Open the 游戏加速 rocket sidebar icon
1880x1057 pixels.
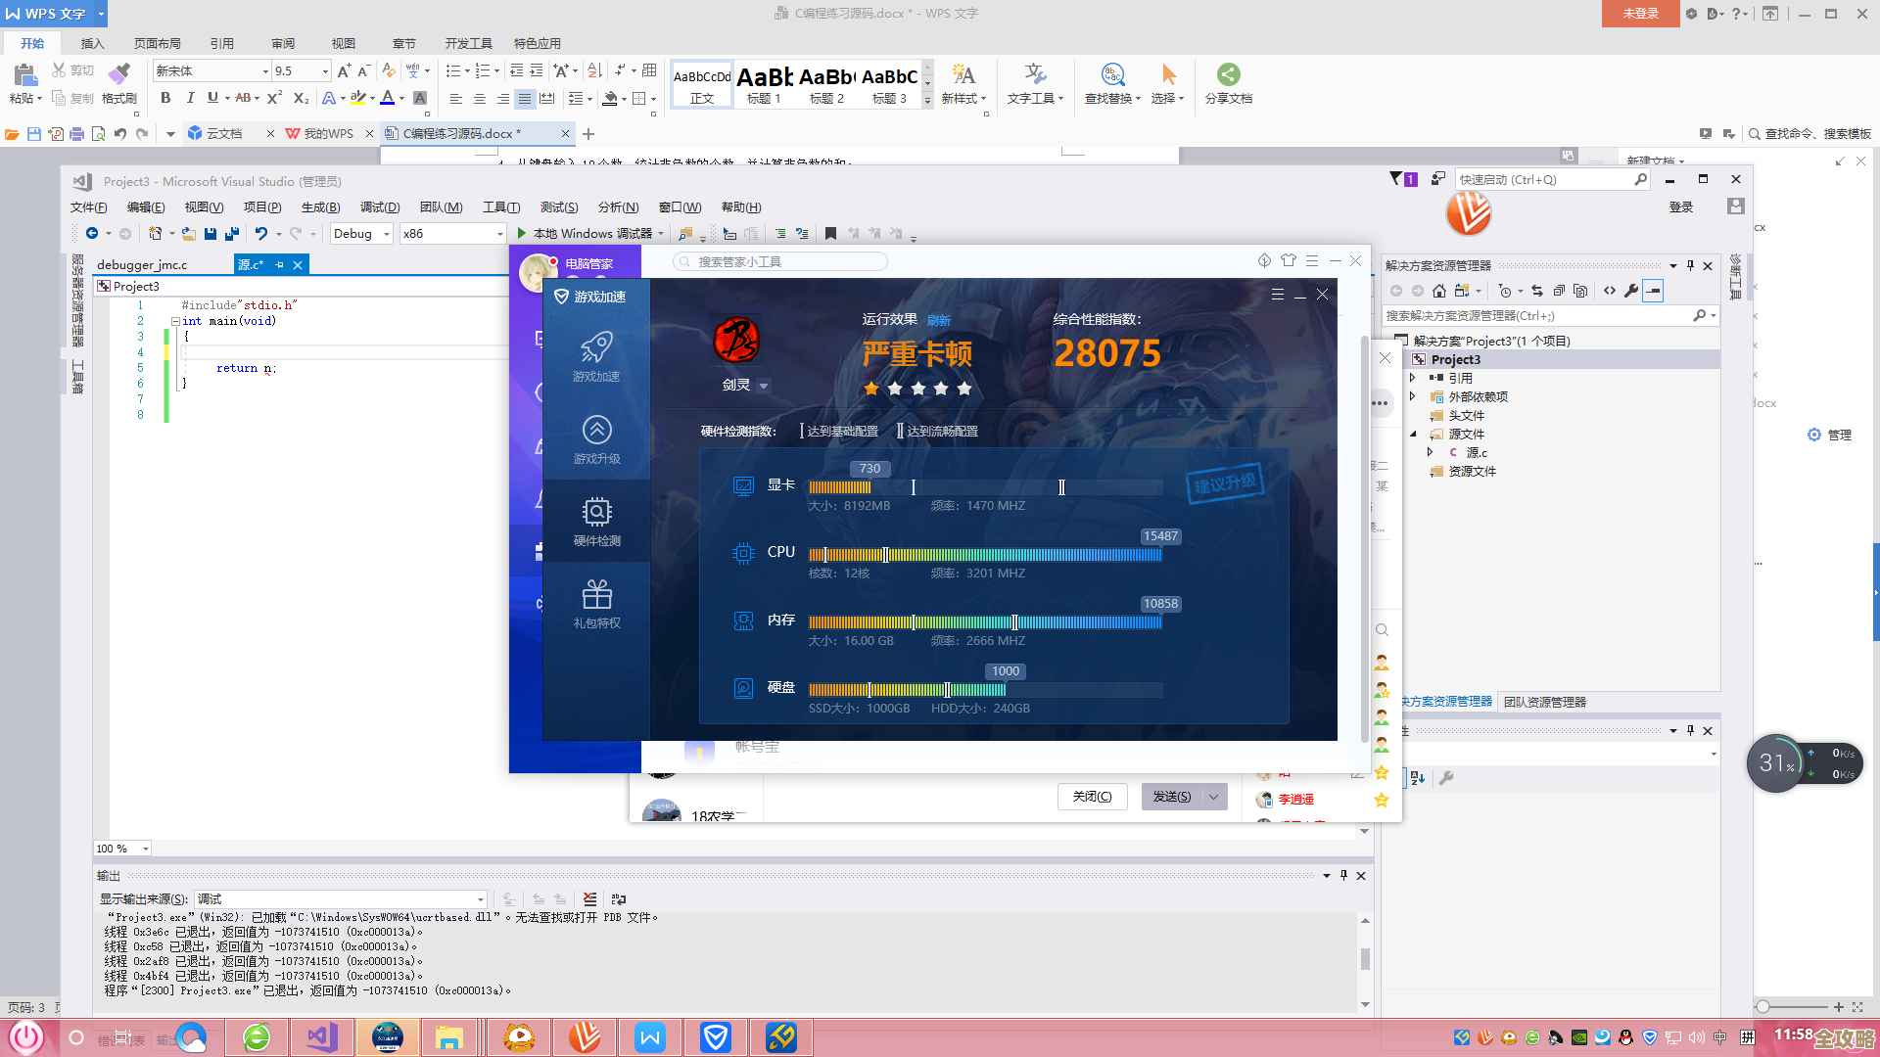[x=596, y=348]
